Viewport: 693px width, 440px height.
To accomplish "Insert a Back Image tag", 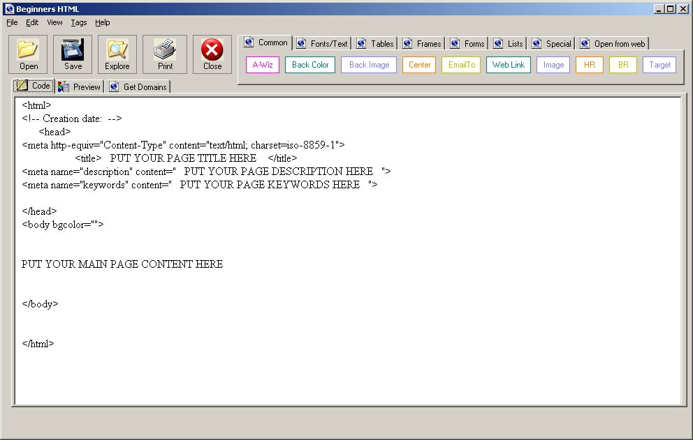I will pyautogui.click(x=369, y=65).
